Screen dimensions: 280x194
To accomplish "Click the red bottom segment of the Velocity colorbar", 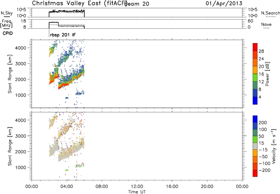I will [255, 173].
